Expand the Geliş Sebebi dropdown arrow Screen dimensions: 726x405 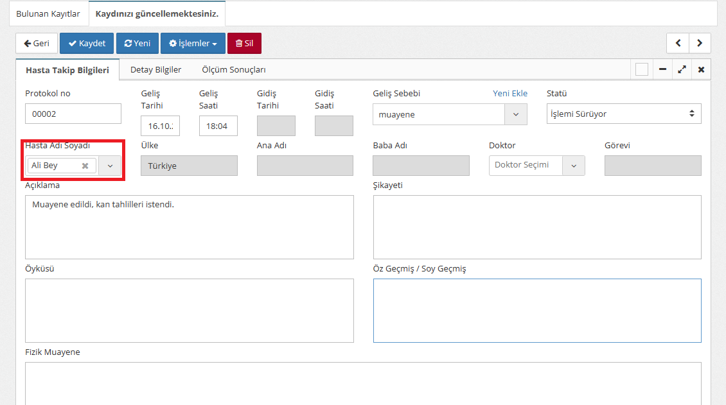coord(515,114)
